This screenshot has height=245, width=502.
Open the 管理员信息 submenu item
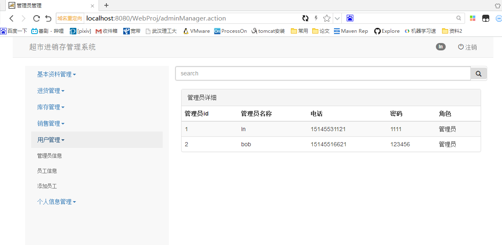(x=49, y=156)
